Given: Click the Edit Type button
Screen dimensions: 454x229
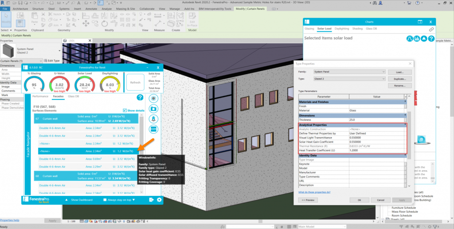Looking at the screenshot, I should click(52, 61).
